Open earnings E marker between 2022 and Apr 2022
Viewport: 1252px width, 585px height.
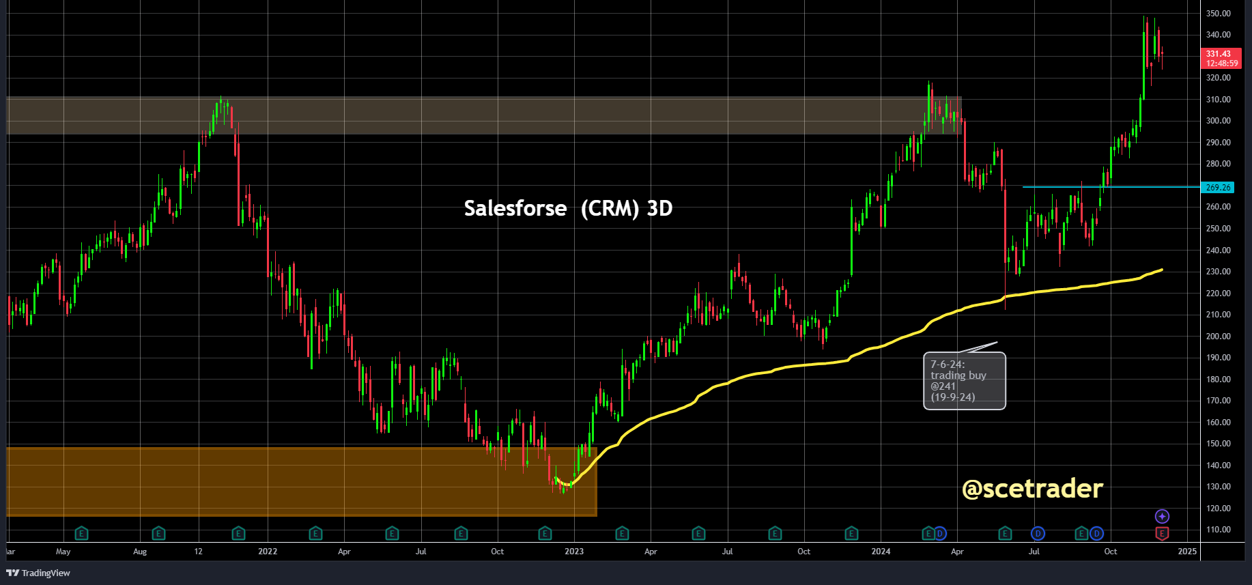[315, 533]
